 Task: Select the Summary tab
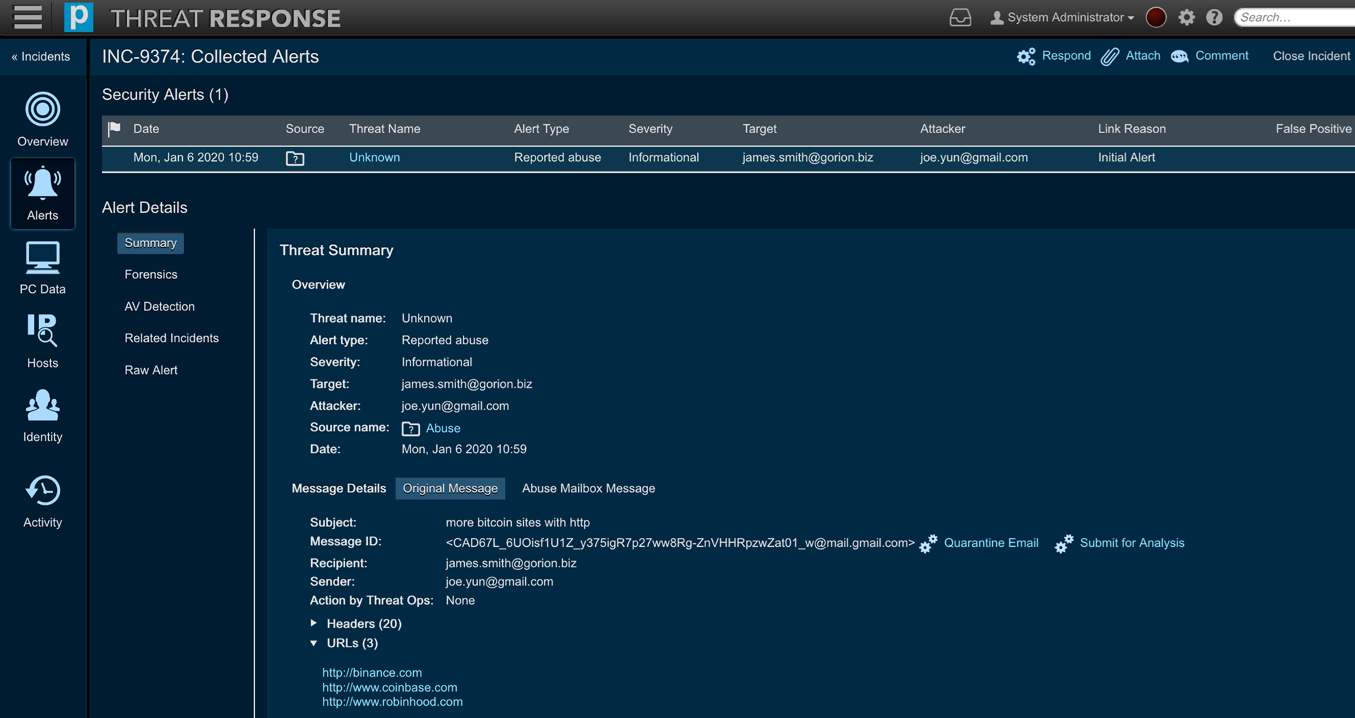(150, 243)
